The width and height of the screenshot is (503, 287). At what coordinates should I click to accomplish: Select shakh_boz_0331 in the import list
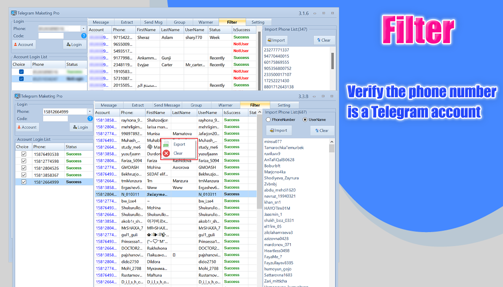[x=279, y=220]
